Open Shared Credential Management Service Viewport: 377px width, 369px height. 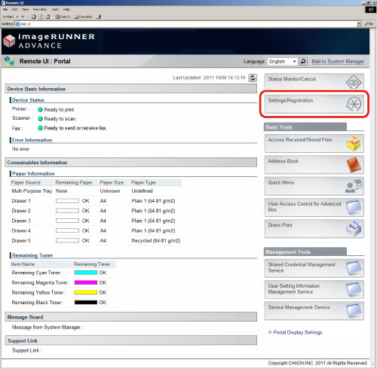tap(314, 268)
